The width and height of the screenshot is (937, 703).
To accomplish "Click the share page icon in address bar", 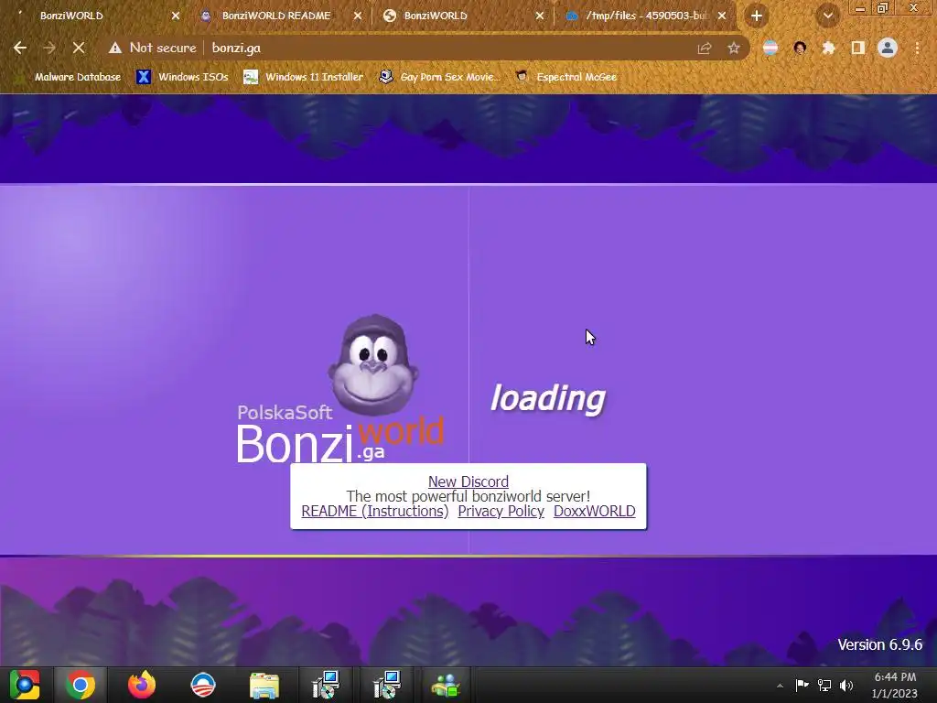I will [x=705, y=48].
